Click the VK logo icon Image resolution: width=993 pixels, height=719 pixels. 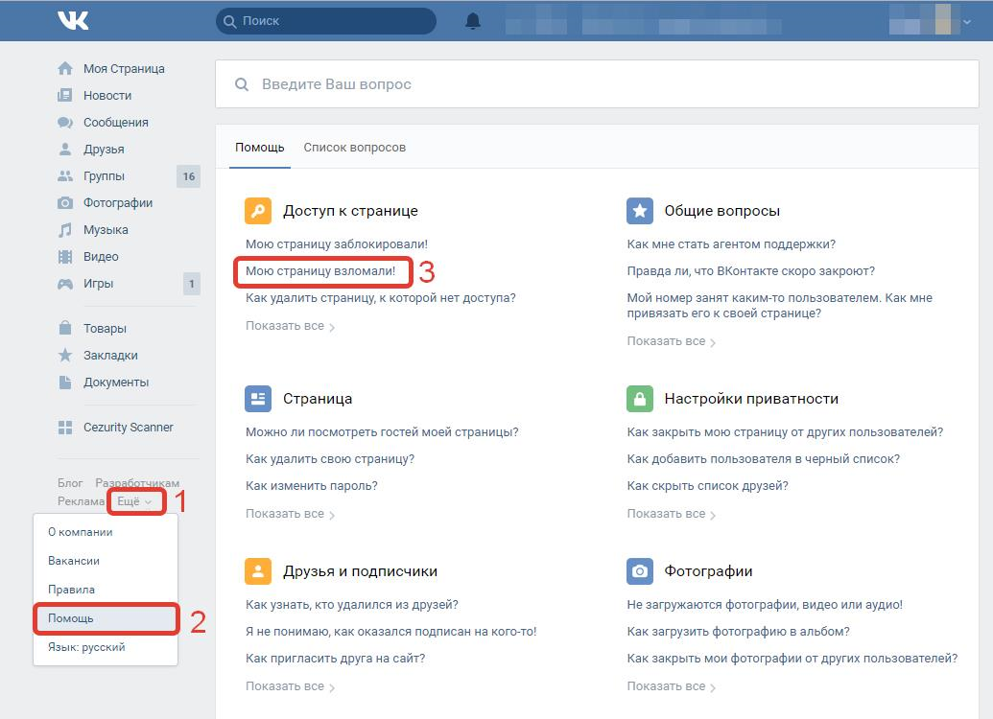coord(73,20)
